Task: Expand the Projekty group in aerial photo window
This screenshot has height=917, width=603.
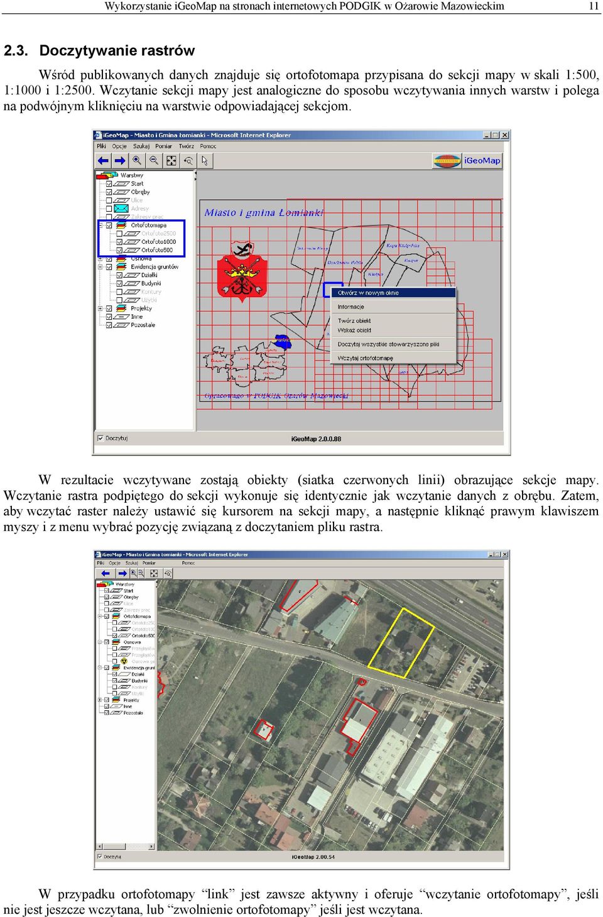Action: (x=100, y=700)
